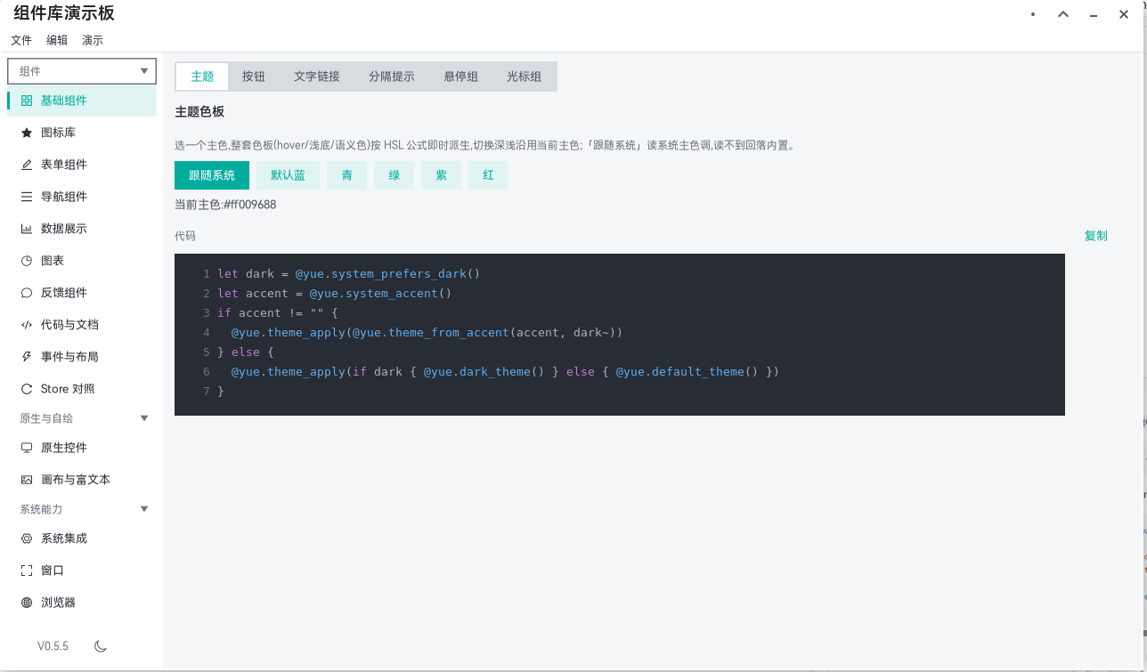Click the V0.5.5 version label

[53, 646]
